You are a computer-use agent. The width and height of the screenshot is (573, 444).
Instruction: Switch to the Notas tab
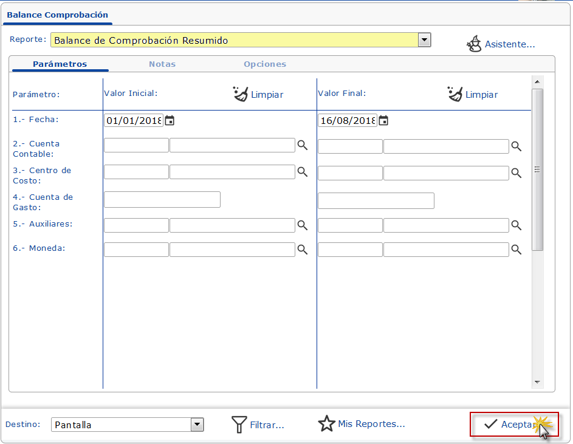(x=162, y=64)
